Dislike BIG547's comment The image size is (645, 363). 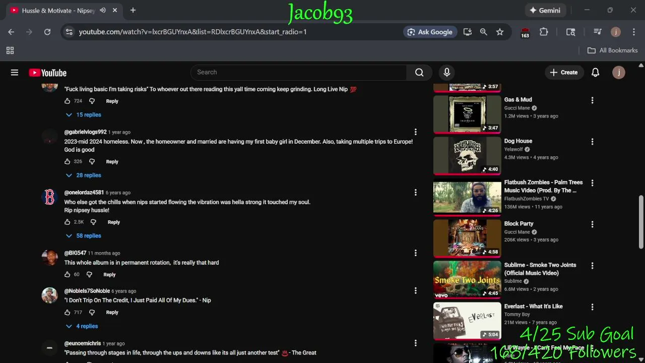point(89,275)
